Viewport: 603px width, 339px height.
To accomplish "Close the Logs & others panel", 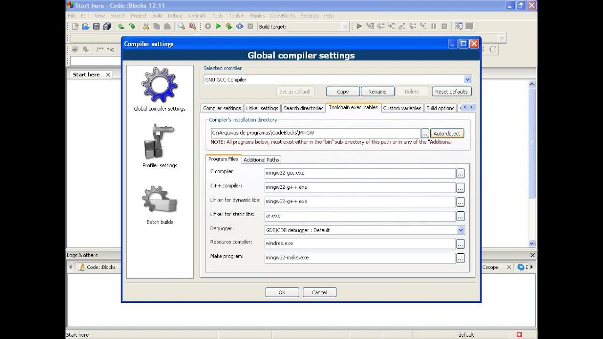I will (533, 255).
